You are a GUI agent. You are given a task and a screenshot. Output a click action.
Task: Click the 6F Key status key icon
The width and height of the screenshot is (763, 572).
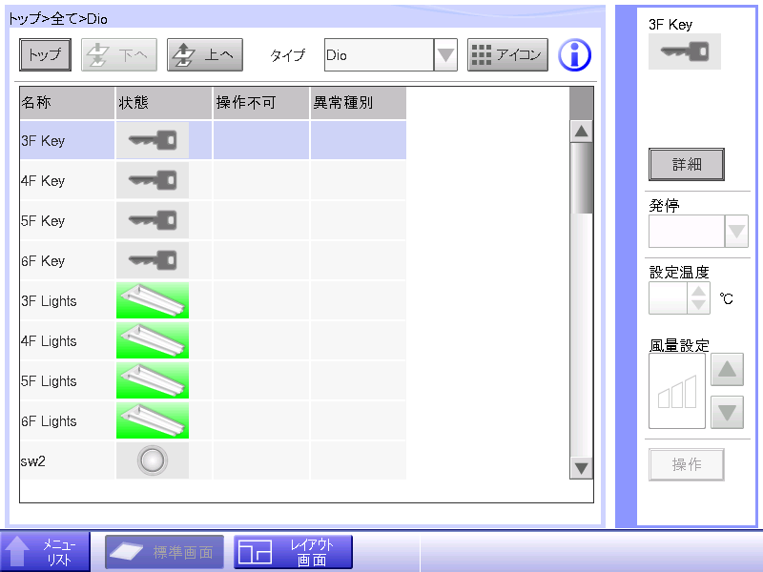(153, 260)
